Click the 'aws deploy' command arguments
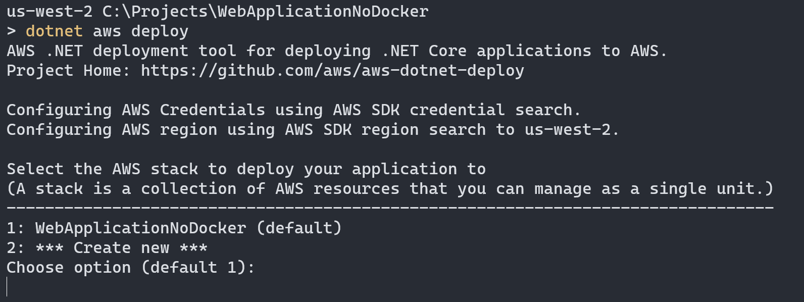The width and height of the screenshot is (804, 302). click(140, 31)
